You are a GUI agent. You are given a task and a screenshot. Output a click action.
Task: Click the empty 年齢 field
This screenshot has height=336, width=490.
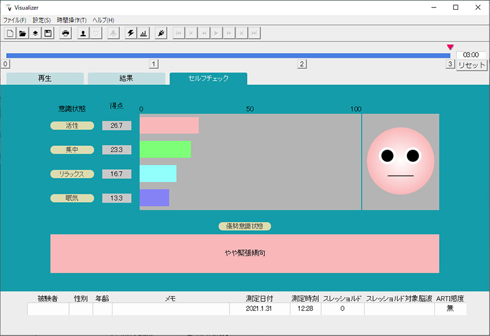tap(103, 309)
